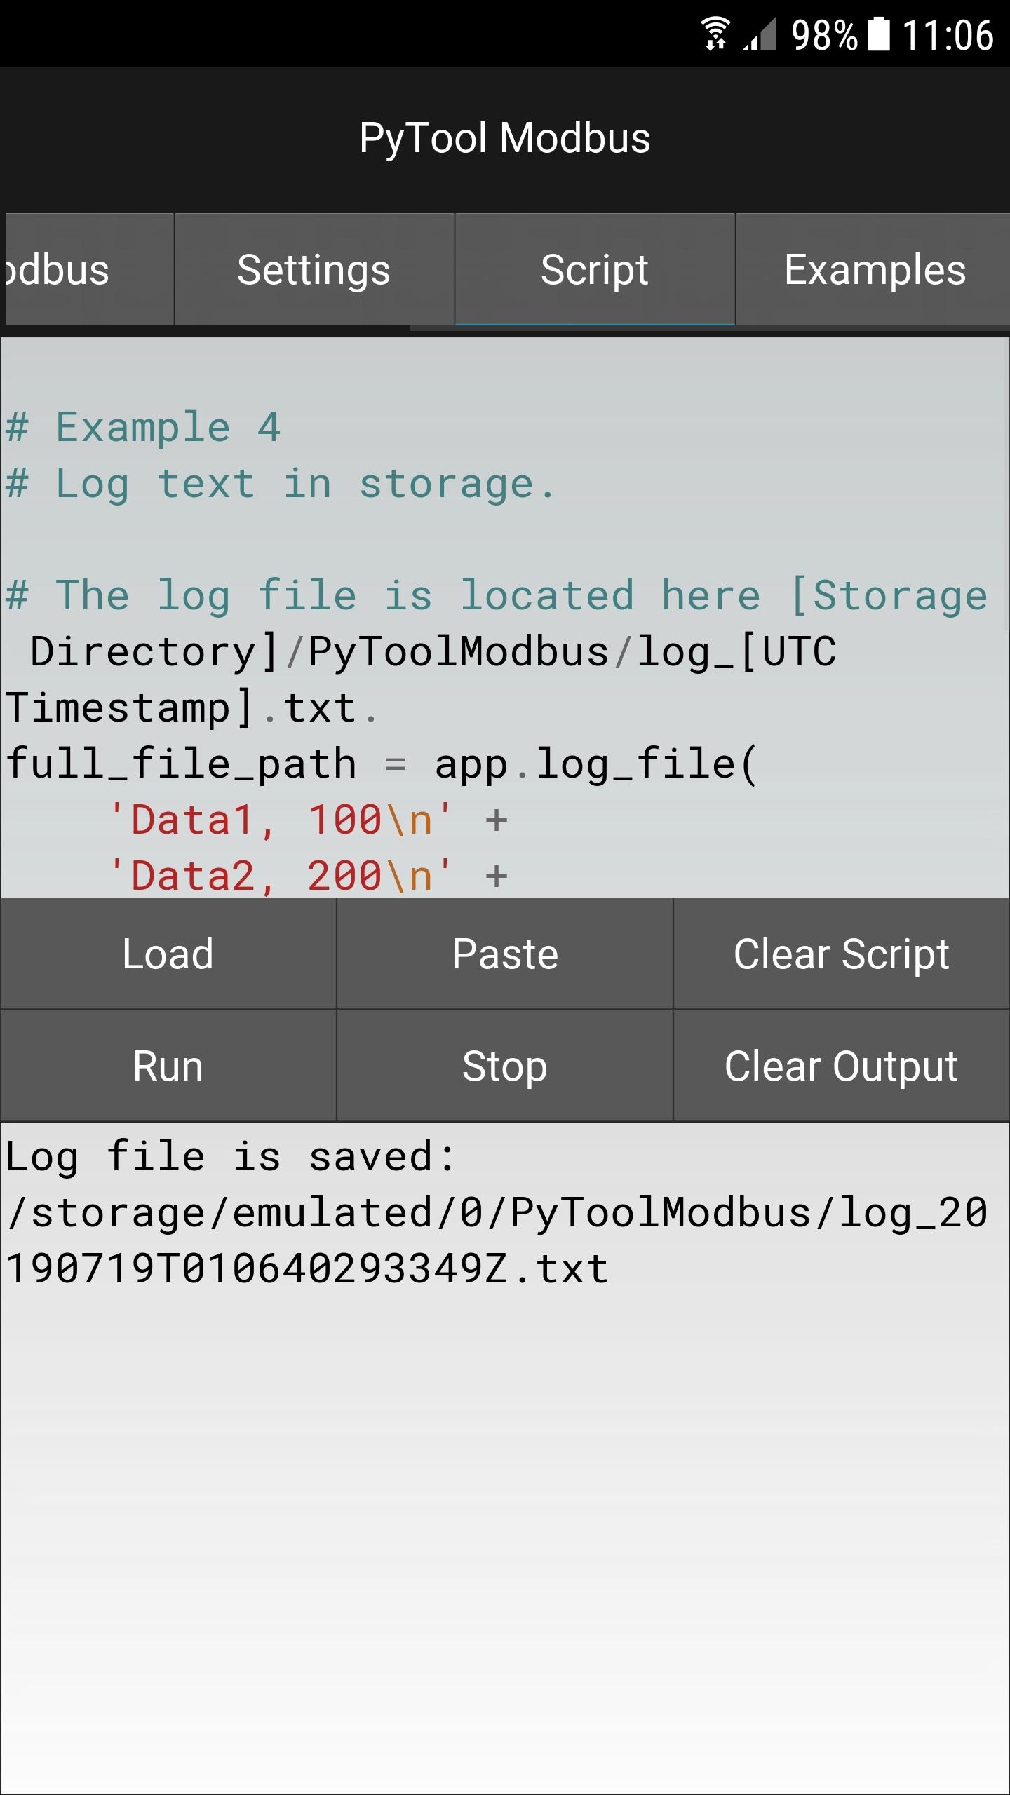Clear the script with Clear Script
The height and width of the screenshot is (1795, 1010).
click(842, 954)
